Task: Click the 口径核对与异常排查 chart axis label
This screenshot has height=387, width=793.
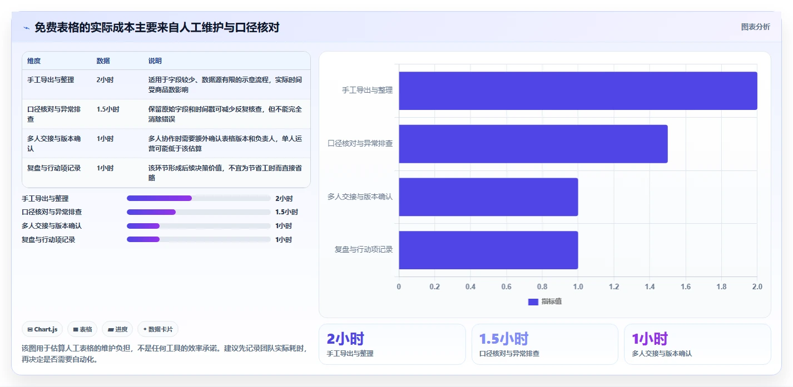Action: point(360,143)
